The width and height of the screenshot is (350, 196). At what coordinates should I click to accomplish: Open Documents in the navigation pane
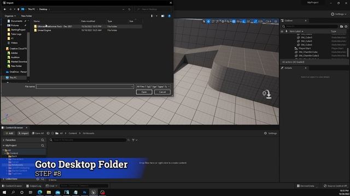coord(16,21)
